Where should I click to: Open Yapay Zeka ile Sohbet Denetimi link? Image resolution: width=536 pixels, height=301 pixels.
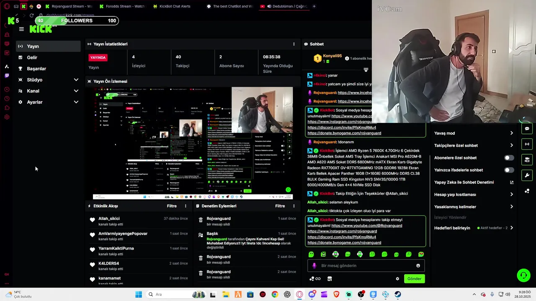(474, 182)
